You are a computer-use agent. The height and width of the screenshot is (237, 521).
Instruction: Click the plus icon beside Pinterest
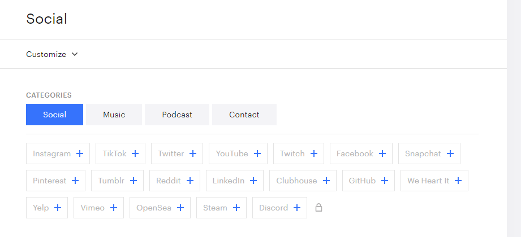75,181
